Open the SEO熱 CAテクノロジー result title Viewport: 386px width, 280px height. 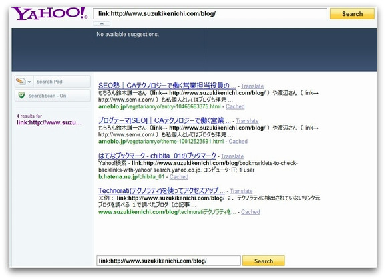[x=167, y=86]
